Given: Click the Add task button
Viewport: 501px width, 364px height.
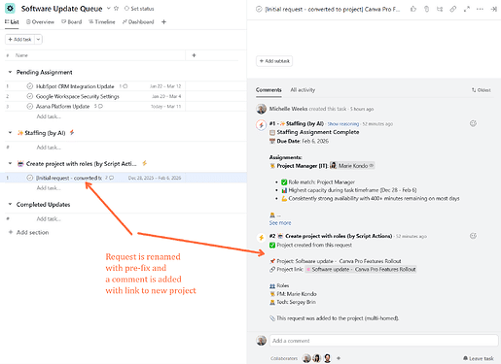Looking at the screenshot, I should pyautogui.click(x=19, y=40).
